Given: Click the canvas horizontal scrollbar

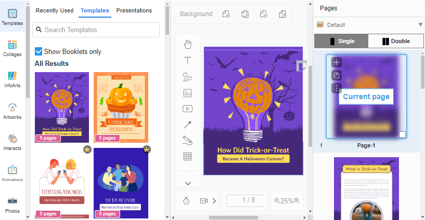Looking at the screenshot, I should pyautogui.click(x=234, y=217).
